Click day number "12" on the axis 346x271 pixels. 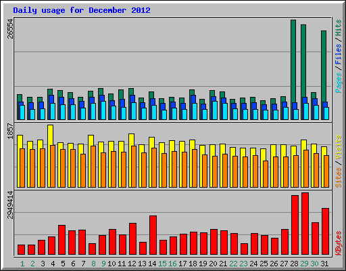pyautogui.click(x=132, y=264)
